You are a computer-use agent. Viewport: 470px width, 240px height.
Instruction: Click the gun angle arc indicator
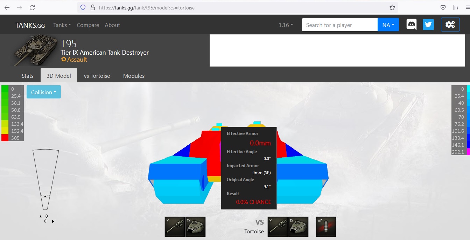coord(45,180)
